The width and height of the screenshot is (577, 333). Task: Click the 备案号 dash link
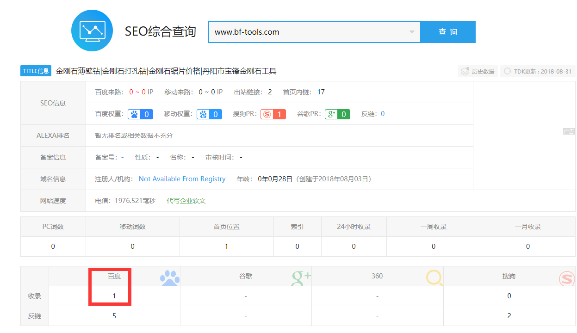(122, 157)
